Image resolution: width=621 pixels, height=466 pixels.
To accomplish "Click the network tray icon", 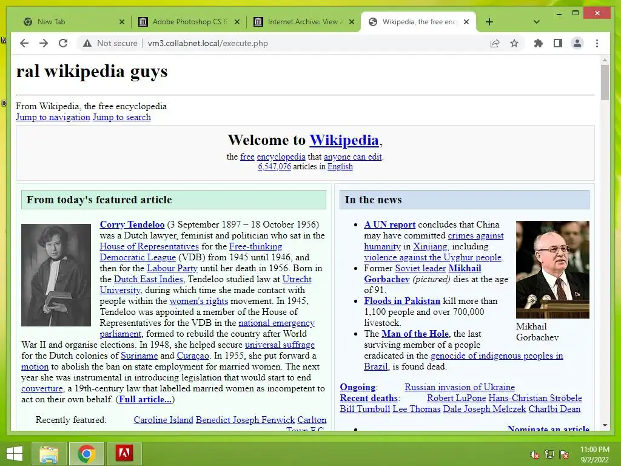I will (549, 454).
